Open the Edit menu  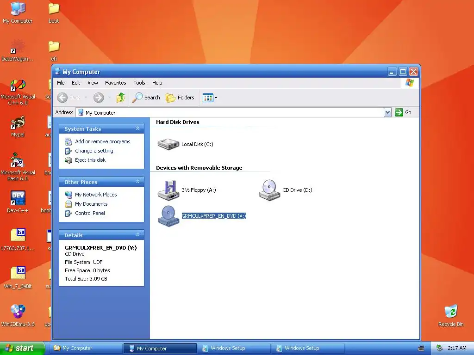(76, 83)
